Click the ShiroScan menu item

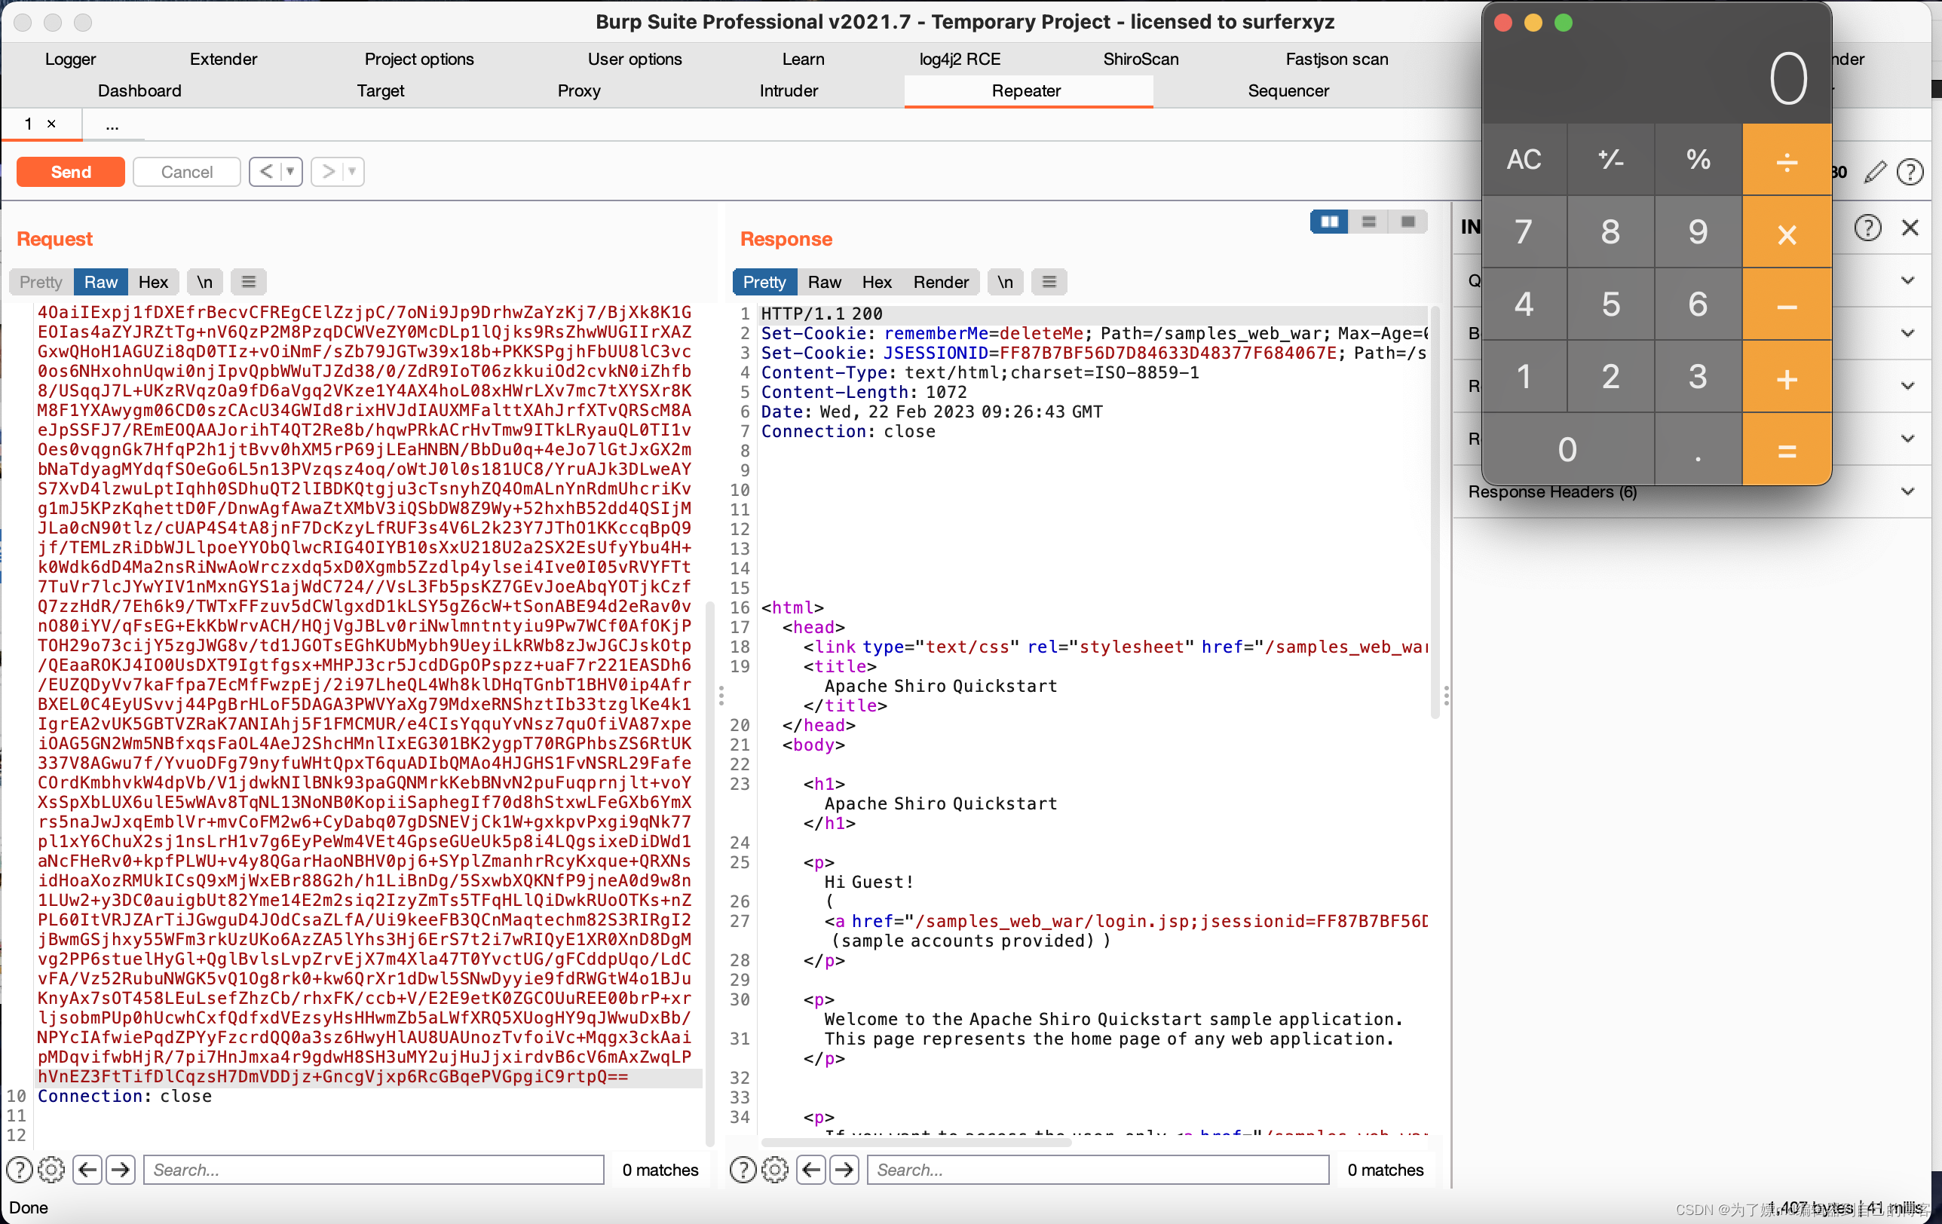1141,60
